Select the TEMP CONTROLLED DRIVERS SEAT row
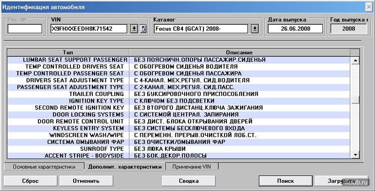 click(179, 66)
